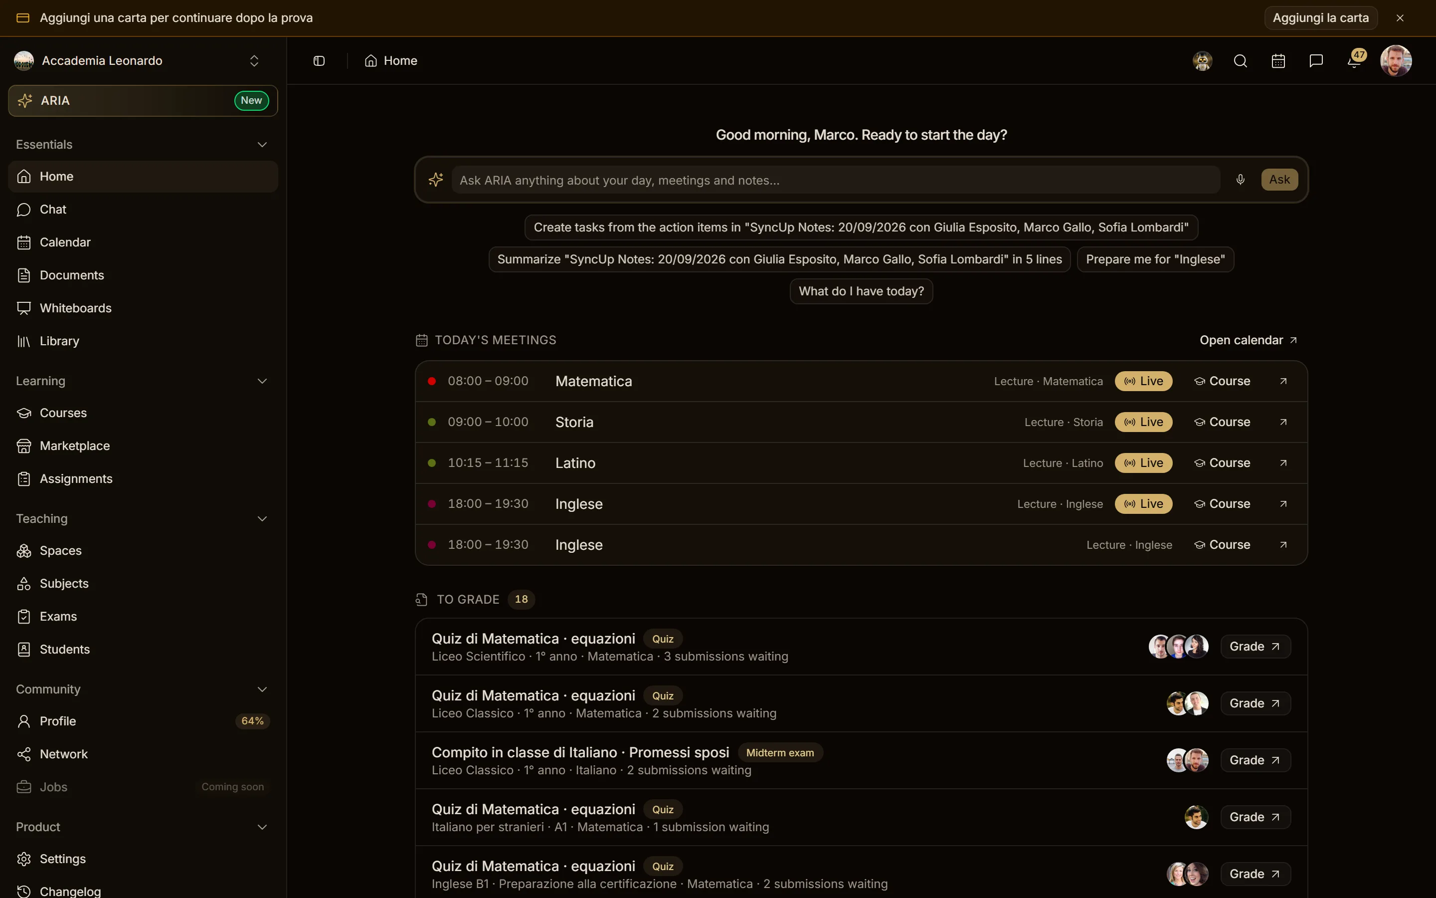Click the Home breadcrumb in header
1436x898 pixels.
391,60
